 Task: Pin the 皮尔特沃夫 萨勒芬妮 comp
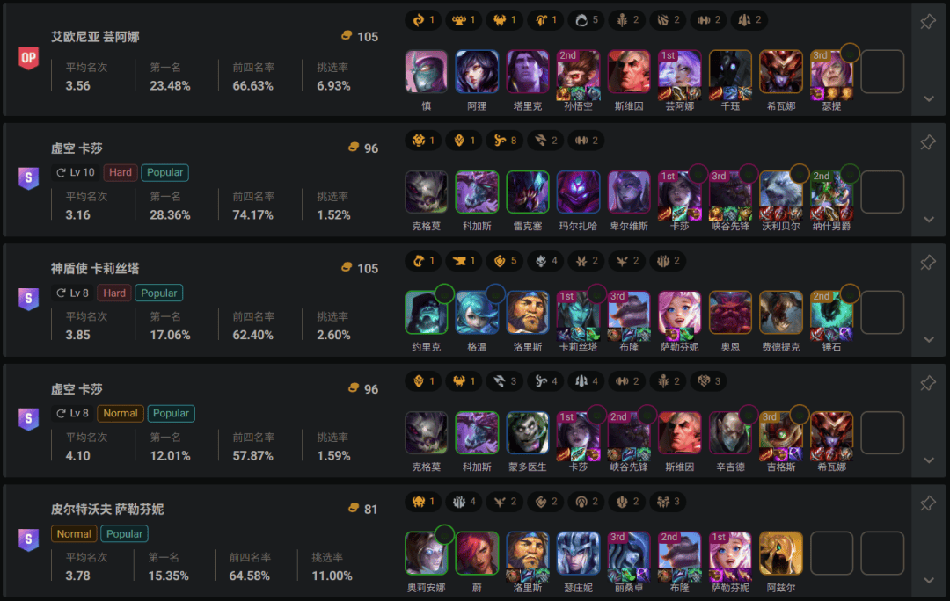pyautogui.click(x=927, y=503)
